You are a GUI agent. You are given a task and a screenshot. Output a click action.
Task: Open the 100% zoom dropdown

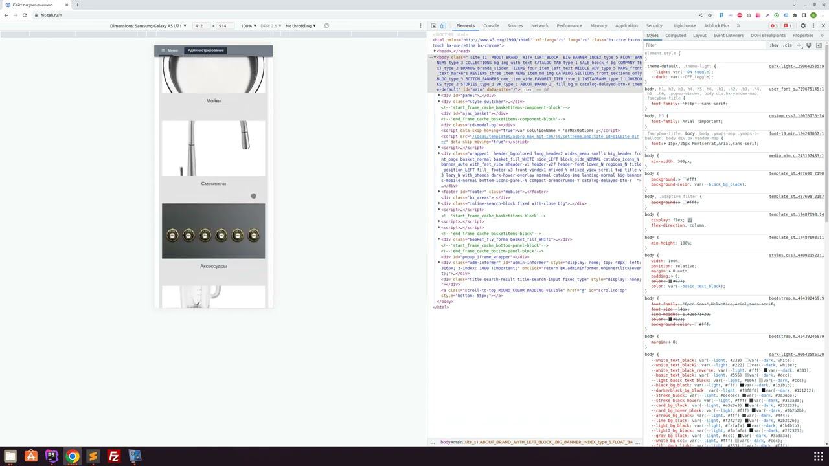[x=249, y=26]
